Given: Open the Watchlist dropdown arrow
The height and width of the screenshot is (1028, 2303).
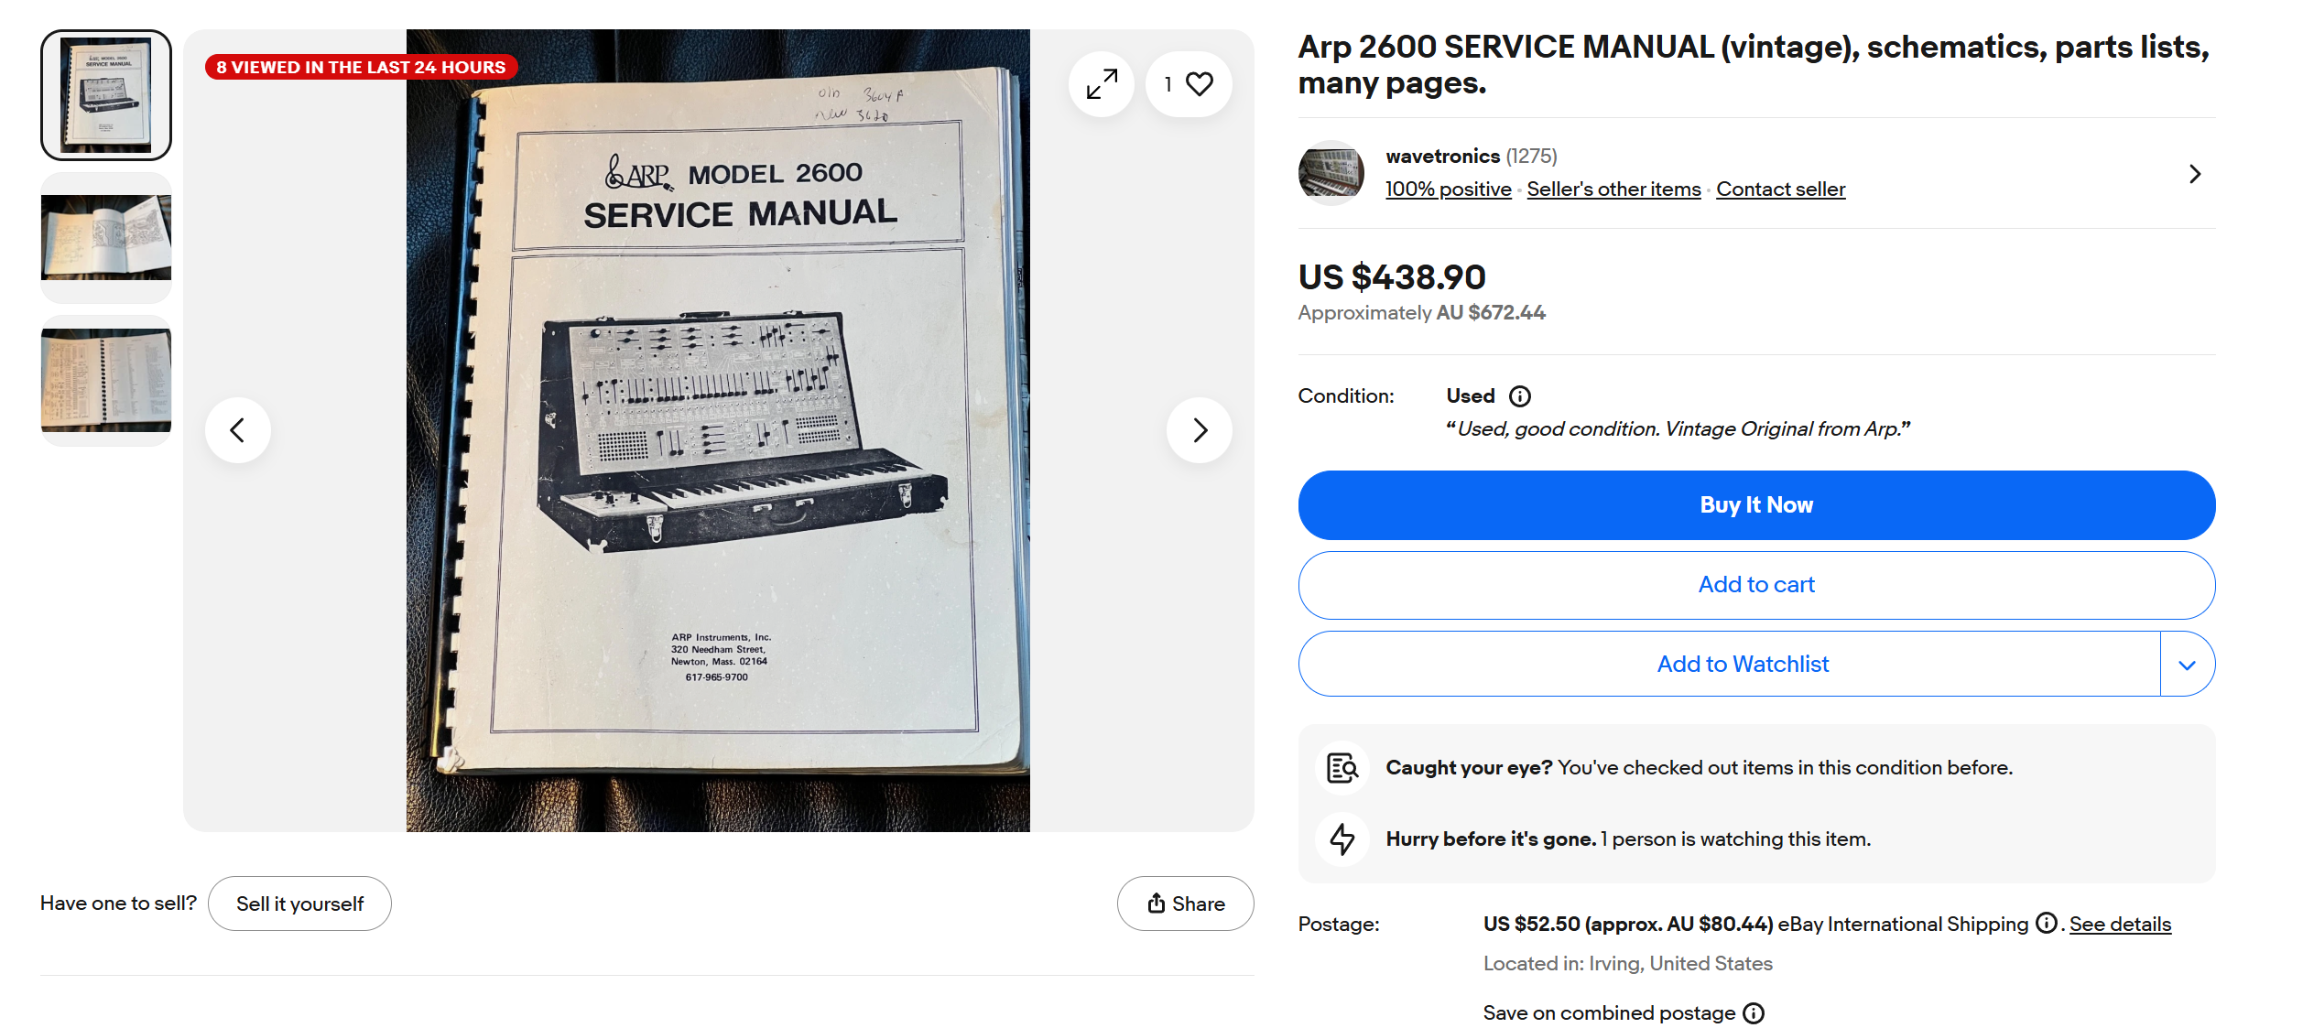Looking at the screenshot, I should [2187, 665].
